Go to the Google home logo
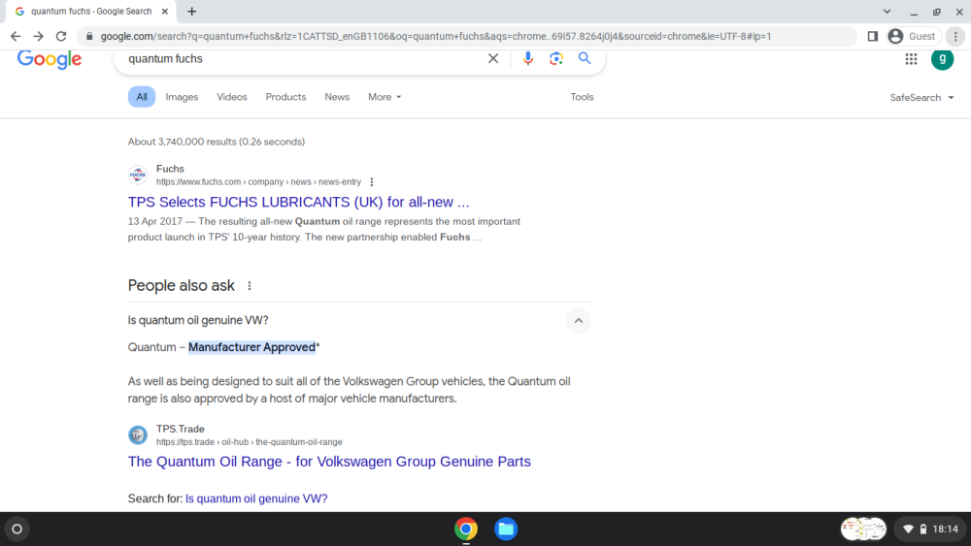 50,59
